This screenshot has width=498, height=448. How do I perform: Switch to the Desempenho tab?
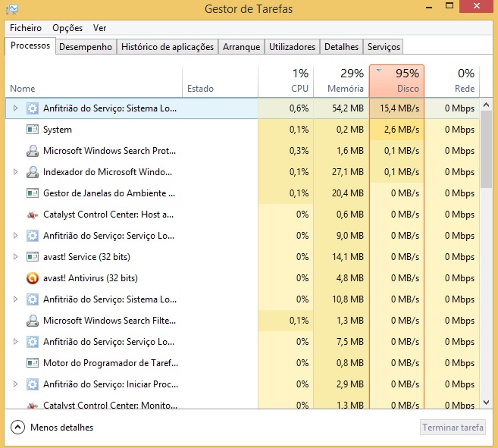pos(86,47)
